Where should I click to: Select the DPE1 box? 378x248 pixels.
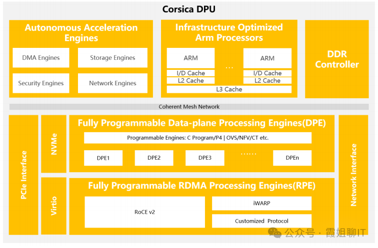click(103, 158)
